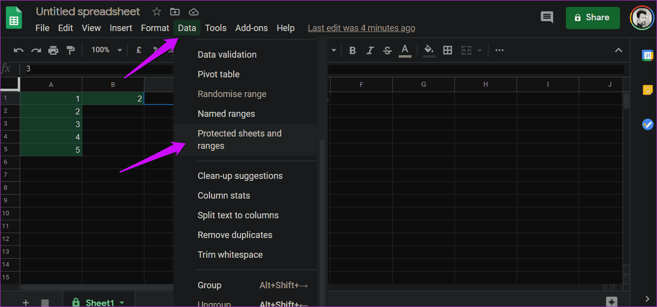Show all sheets list
Screen dimensions: 657x307
click(45, 302)
